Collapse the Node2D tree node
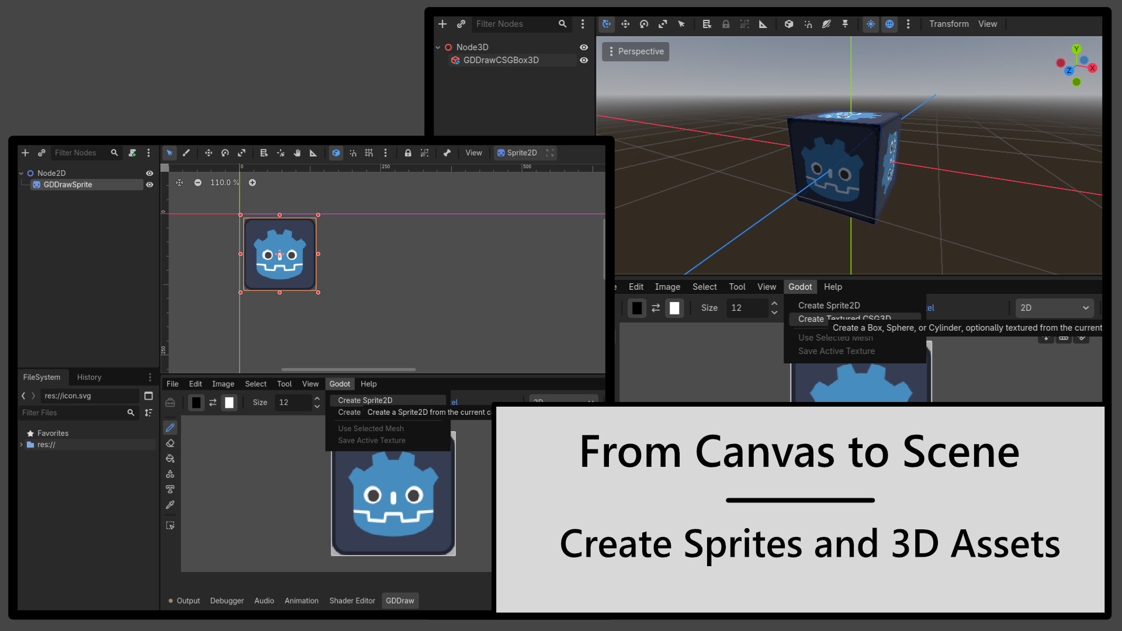The width and height of the screenshot is (1122, 631). pyautogui.click(x=22, y=174)
